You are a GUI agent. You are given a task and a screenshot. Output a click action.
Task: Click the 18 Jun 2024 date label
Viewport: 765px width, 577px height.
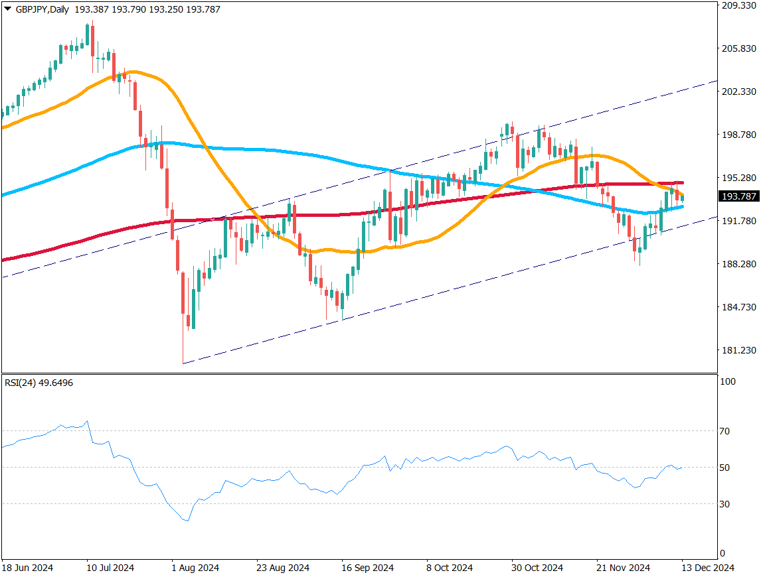point(27,568)
